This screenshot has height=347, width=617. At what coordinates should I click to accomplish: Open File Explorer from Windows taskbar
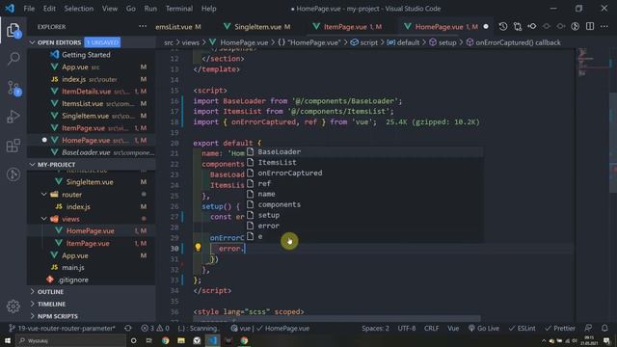pyautogui.click(x=181, y=340)
